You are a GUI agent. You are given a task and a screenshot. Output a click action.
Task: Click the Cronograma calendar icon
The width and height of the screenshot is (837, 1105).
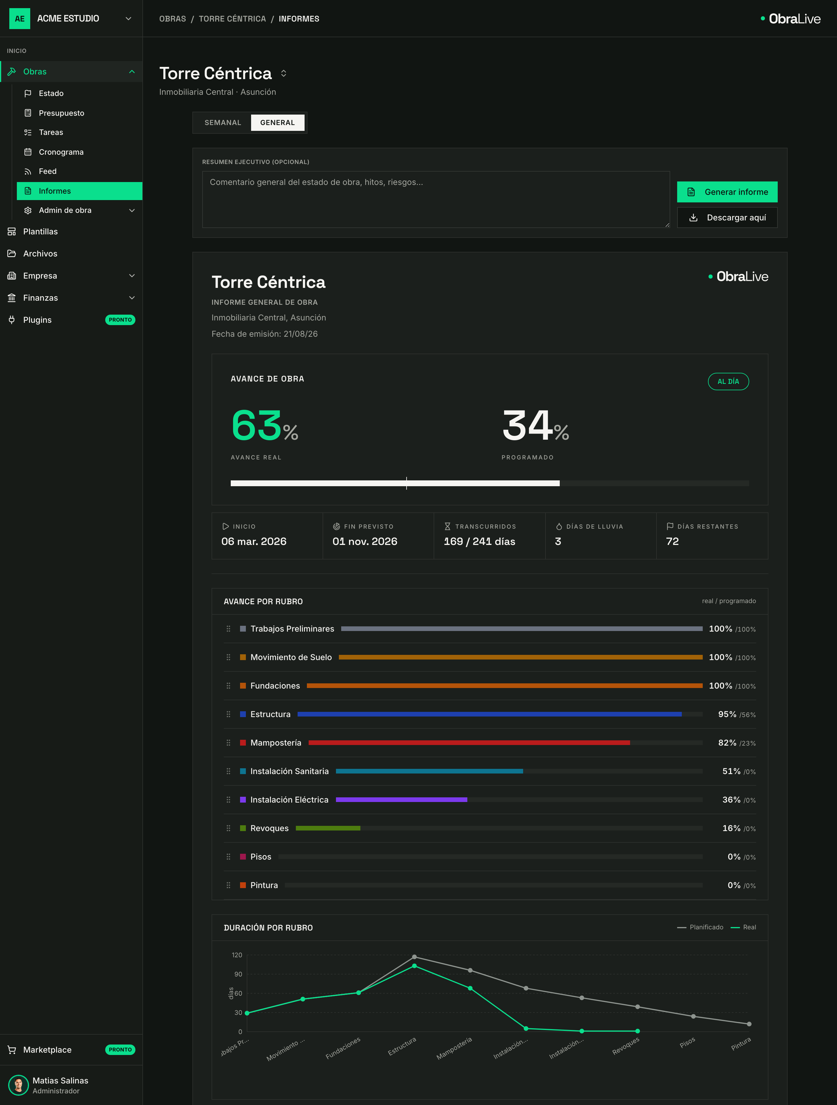click(x=28, y=152)
